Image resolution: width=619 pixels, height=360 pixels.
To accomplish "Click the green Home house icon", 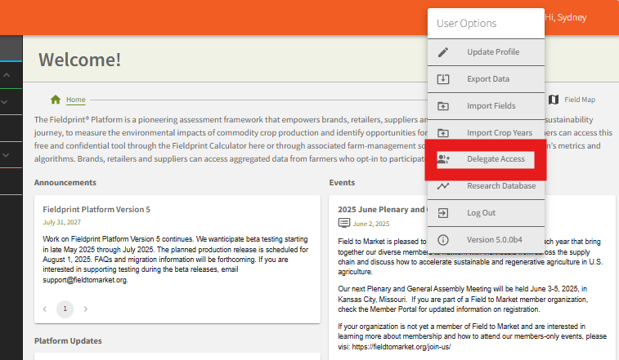I will 56,100.
